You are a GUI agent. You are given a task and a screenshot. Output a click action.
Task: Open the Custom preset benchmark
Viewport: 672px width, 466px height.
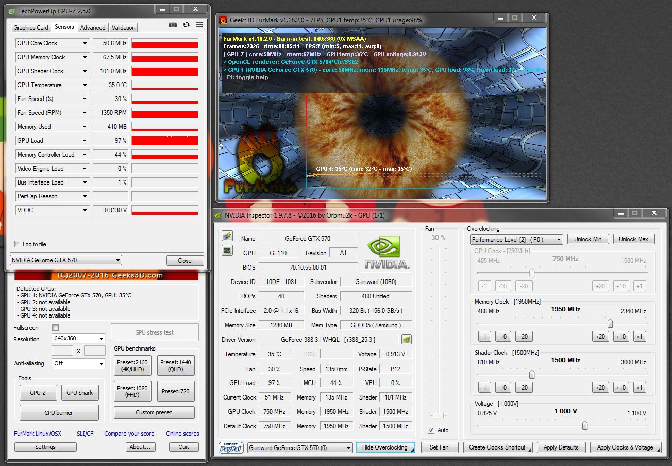(x=155, y=412)
